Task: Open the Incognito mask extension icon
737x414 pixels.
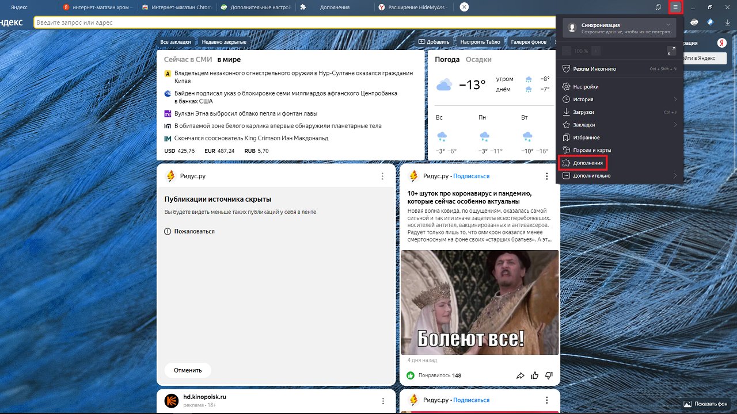Action: (694, 22)
